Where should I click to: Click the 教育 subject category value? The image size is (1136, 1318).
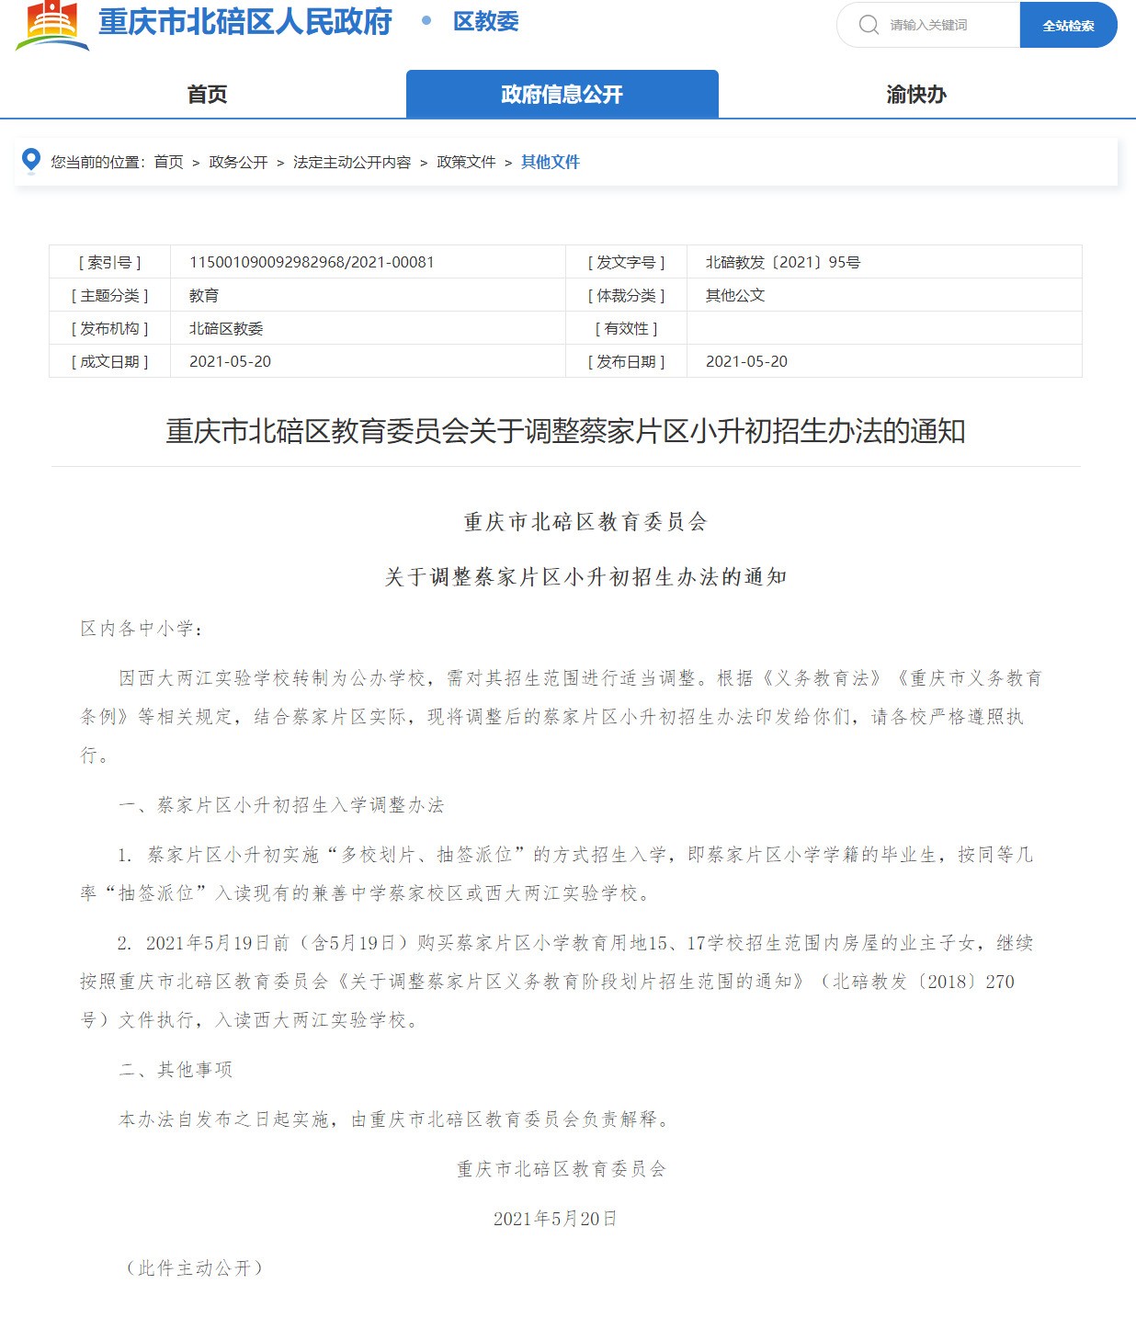point(204,295)
